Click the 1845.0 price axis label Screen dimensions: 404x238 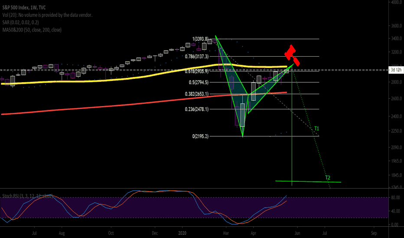point(397,175)
